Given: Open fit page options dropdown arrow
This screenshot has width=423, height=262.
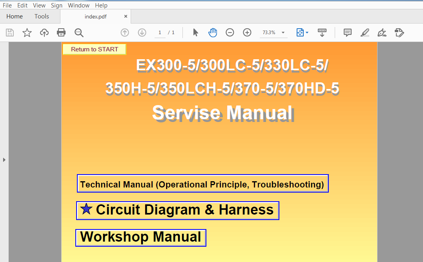Looking at the screenshot, I should coord(307,33).
